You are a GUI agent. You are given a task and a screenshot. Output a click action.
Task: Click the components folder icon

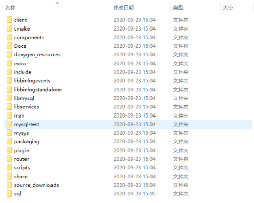click(9, 37)
